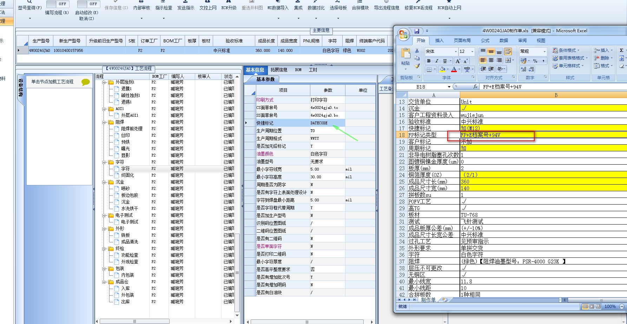Open the number format dropdown showing 常规

(x=544, y=51)
